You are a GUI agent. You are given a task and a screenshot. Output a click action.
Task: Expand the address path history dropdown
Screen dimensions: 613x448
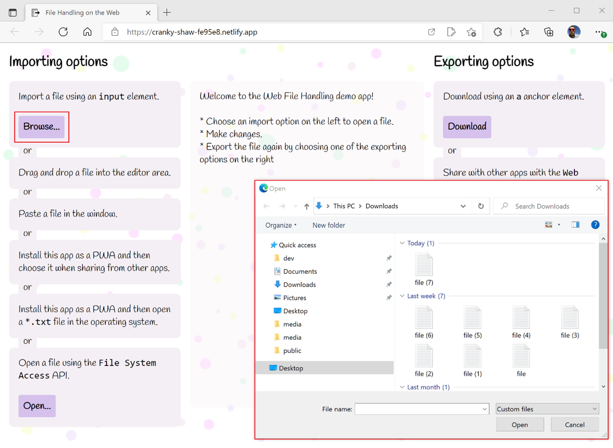(x=463, y=206)
